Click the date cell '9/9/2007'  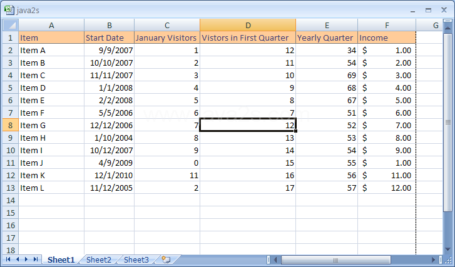pos(109,50)
